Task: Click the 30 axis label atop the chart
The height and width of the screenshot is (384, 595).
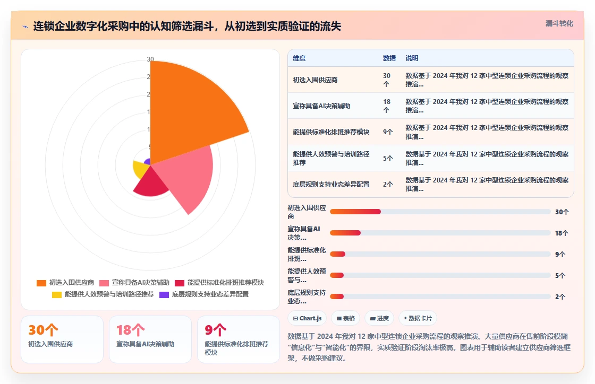Action: click(150, 59)
